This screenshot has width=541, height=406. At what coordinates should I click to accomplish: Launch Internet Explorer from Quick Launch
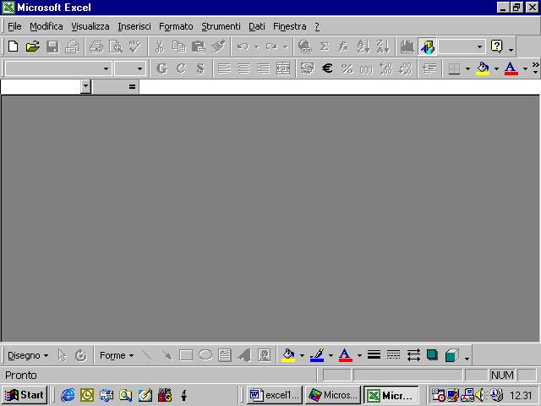pos(68,395)
